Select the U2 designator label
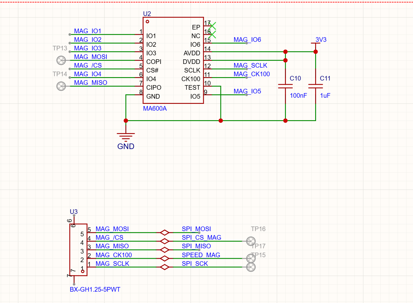The width and height of the screenshot is (413, 303). click(147, 14)
